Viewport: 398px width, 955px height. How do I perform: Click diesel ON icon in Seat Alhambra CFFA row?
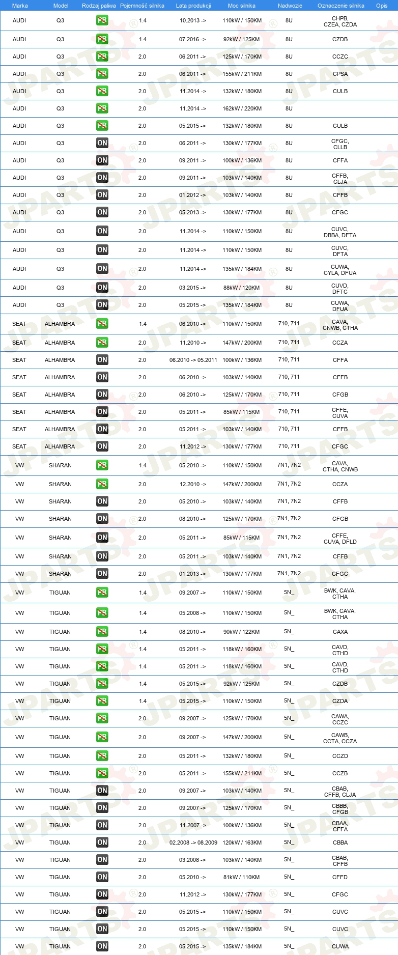tap(102, 360)
